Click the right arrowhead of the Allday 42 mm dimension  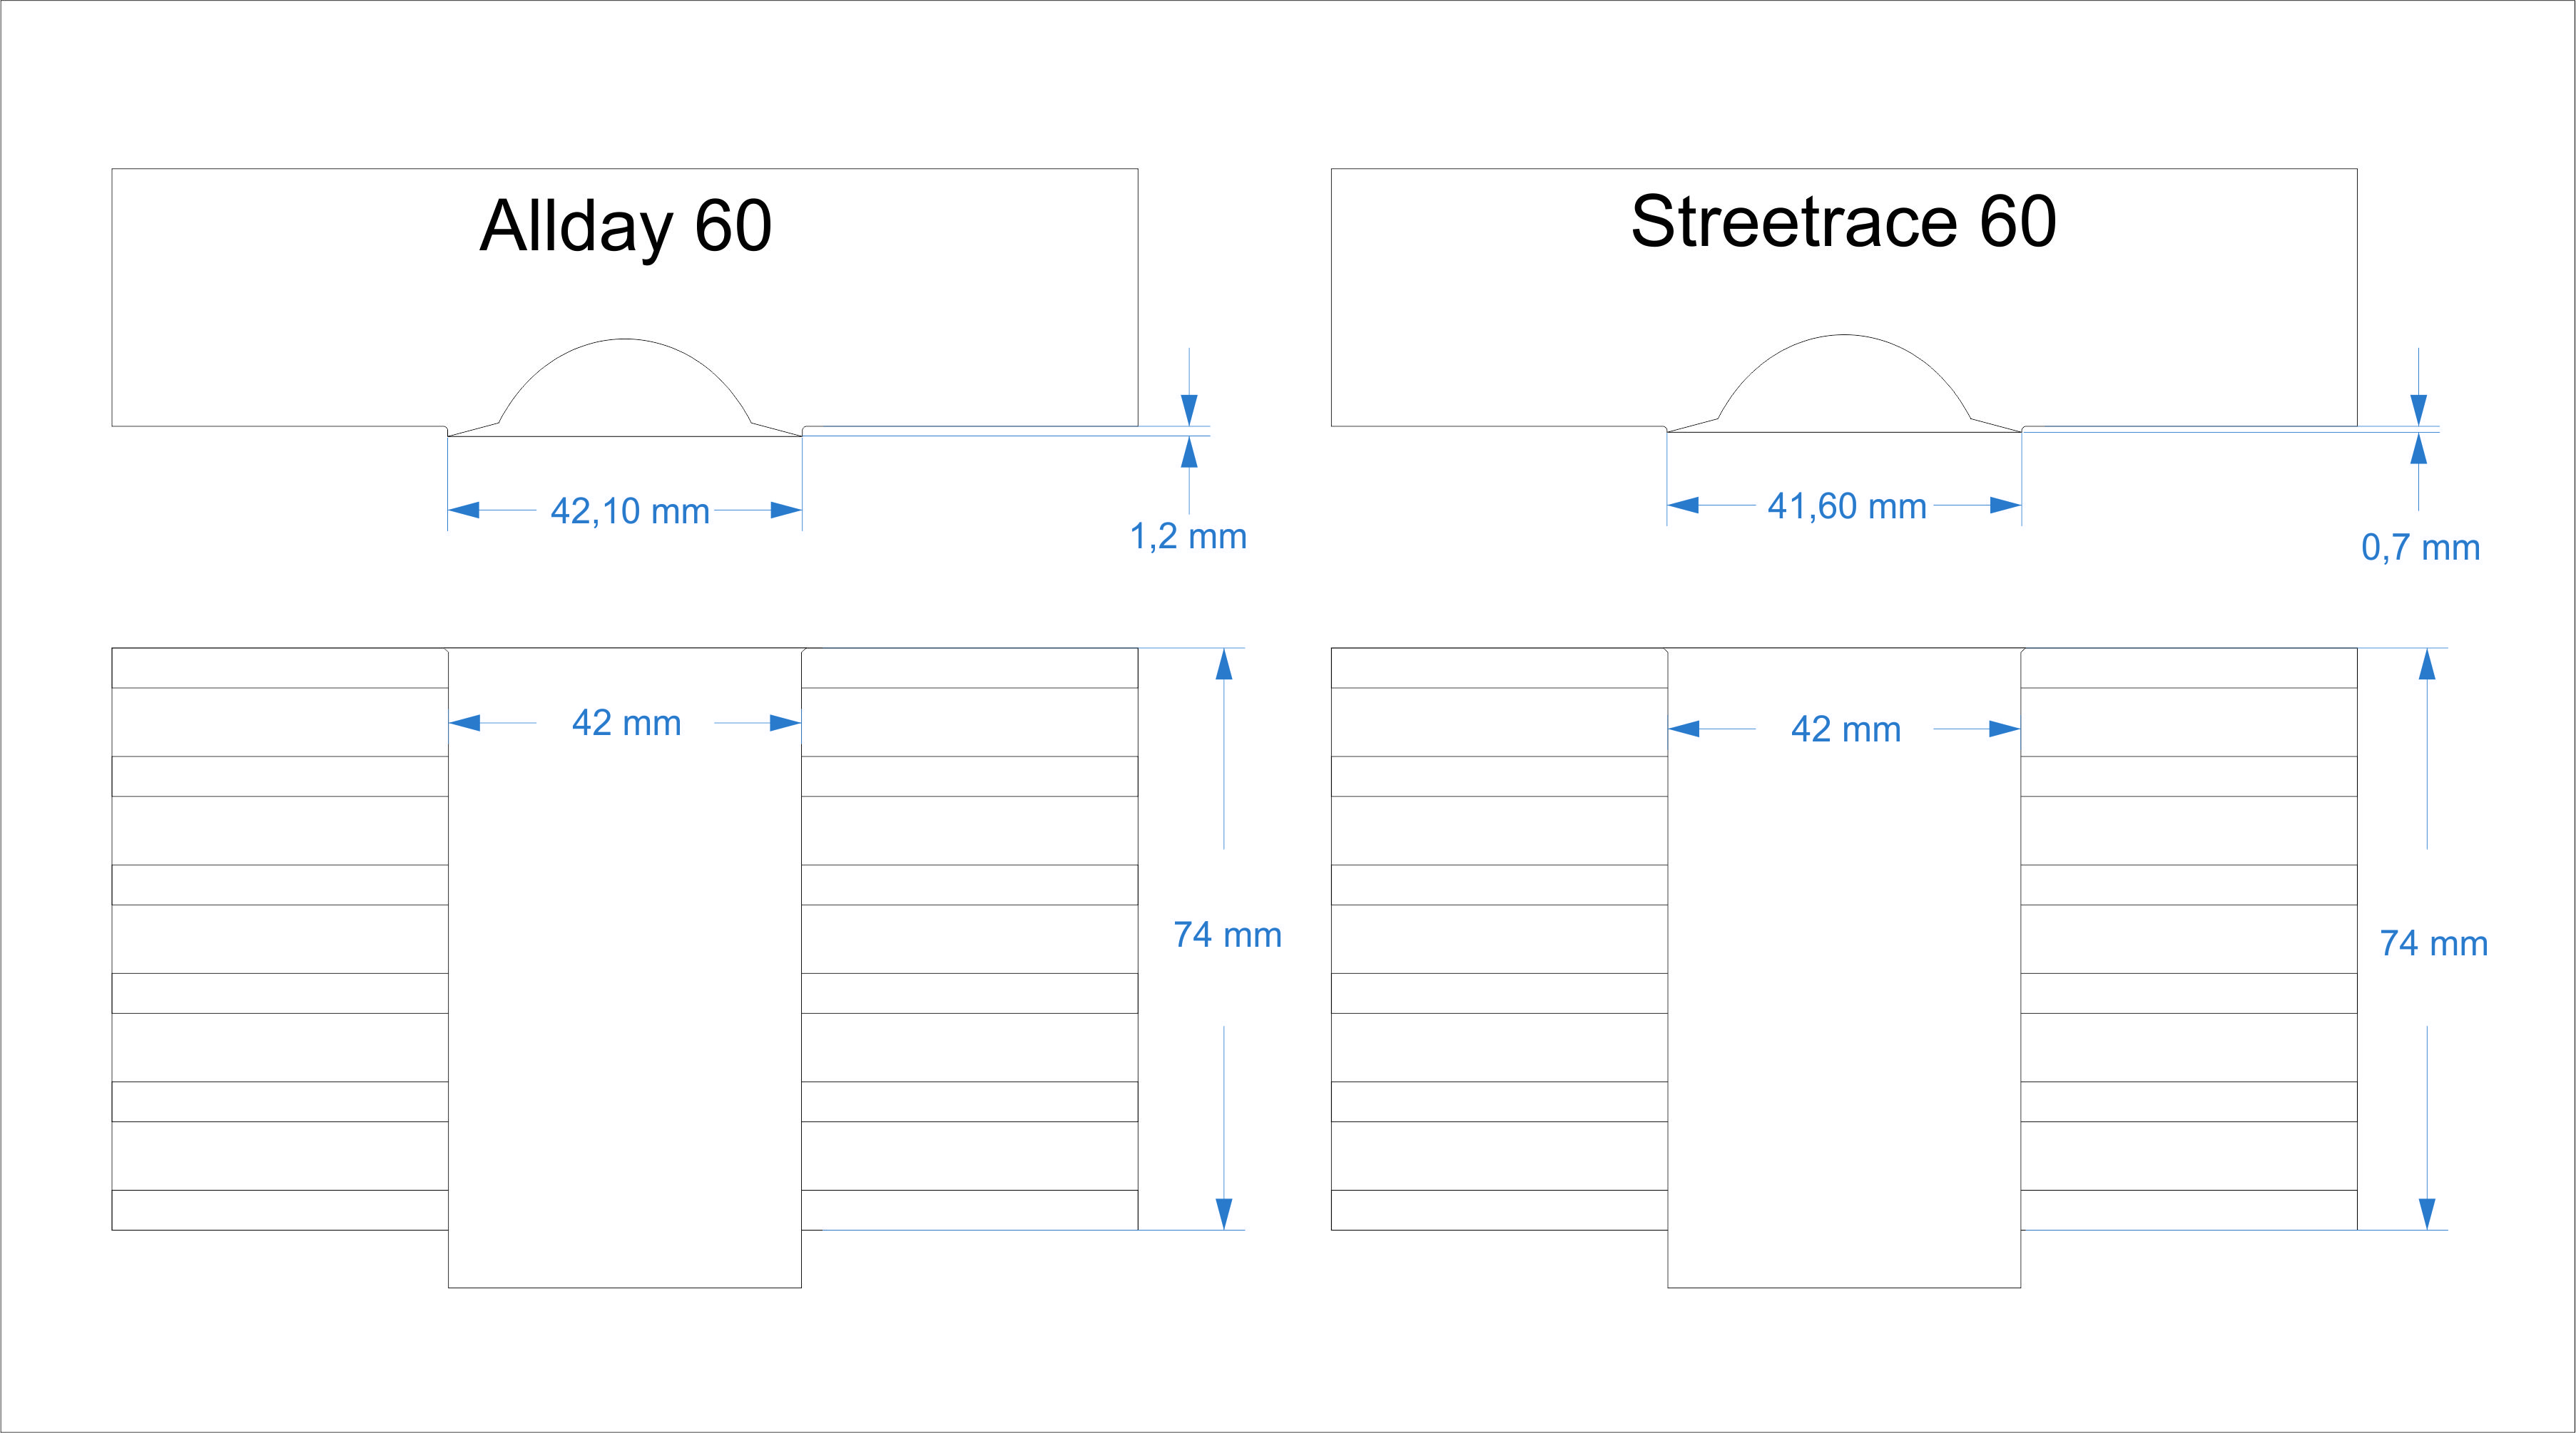pyautogui.click(x=785, y=722)
